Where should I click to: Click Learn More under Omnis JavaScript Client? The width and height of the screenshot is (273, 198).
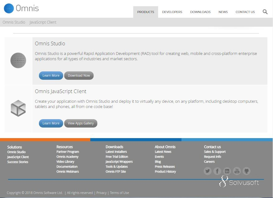click(x=51, y=123)
